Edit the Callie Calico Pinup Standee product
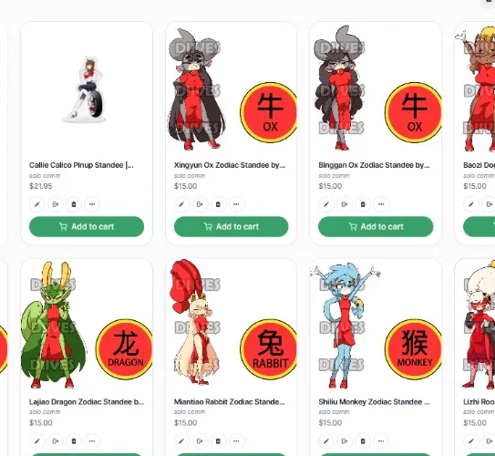Viewport: 495px width, 456px height. (x=37, y=204)
